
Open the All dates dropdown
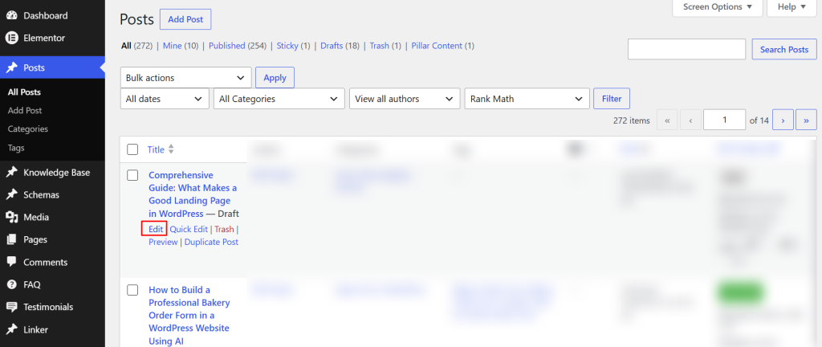point(165,99)
